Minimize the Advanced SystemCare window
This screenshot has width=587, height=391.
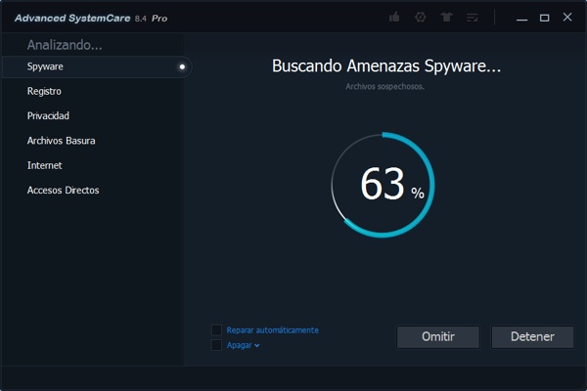point(521,18)
